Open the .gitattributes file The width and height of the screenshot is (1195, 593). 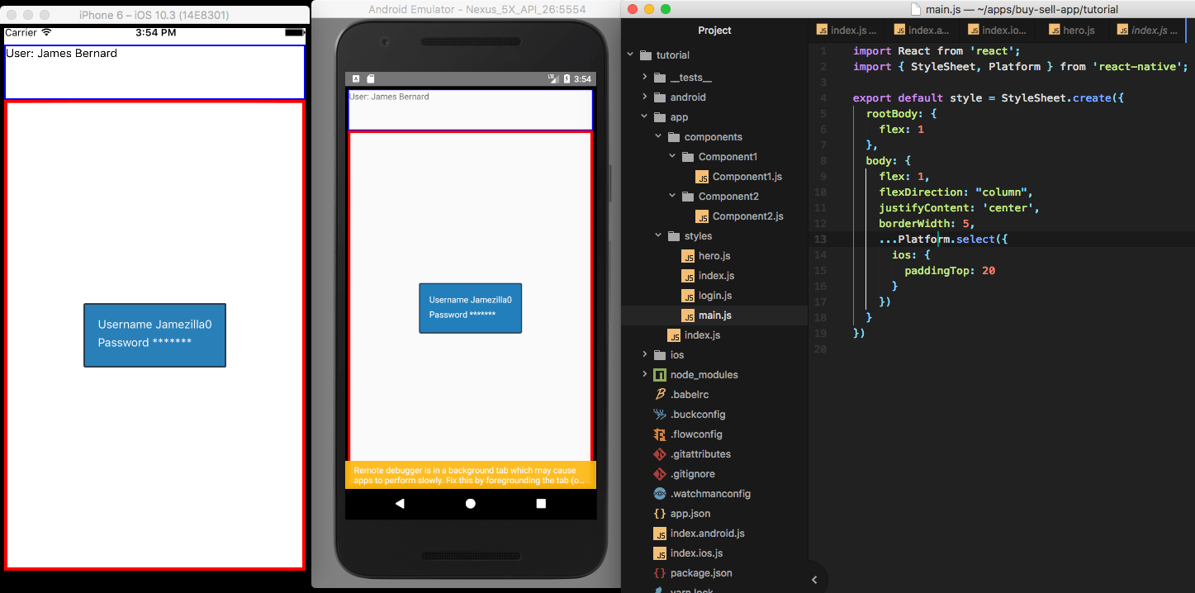(x=700, y=454)
